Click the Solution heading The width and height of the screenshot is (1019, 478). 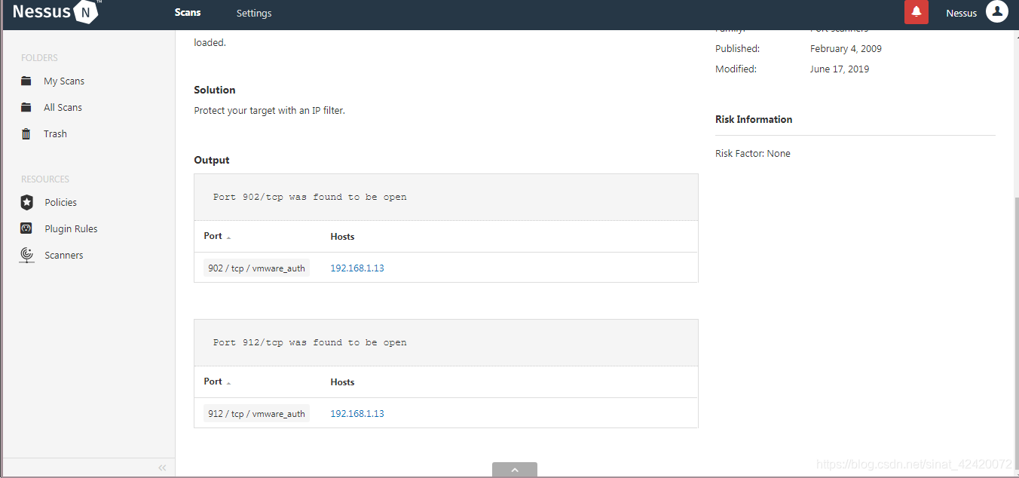click(x=215, y=90)
